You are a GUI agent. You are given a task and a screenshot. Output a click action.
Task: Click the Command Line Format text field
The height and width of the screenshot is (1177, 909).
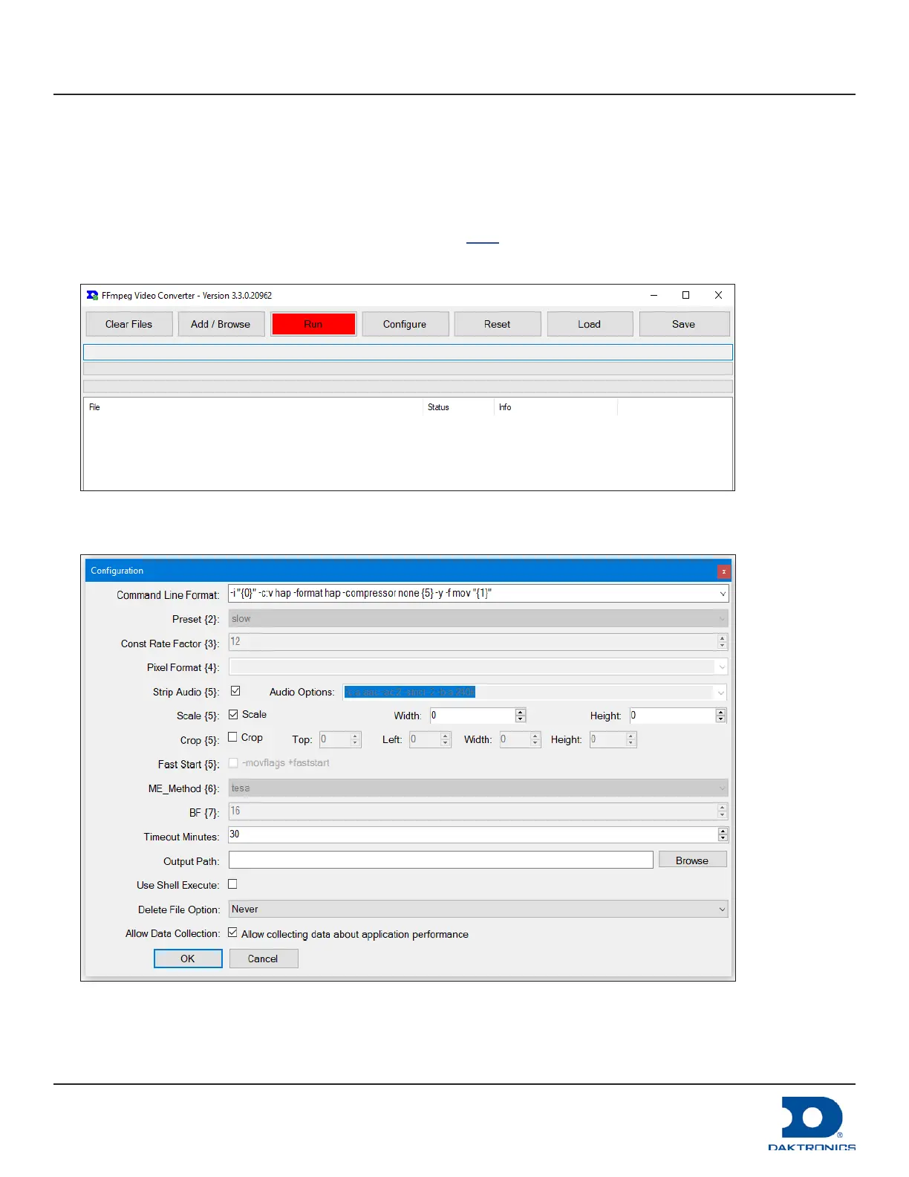pyautogui.click(x=472, y=593)
